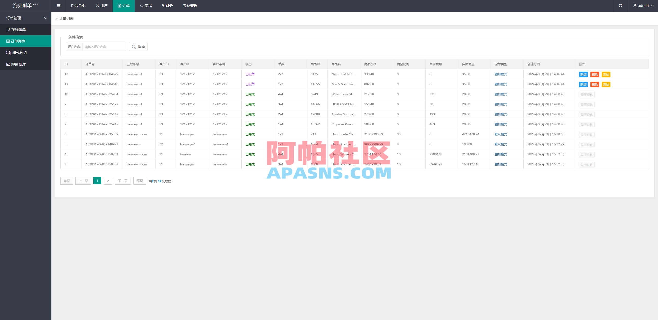The image size is (658, 320).
Task: Select the 在线派单 sidebar icon
Action: [x=8, y=29]
